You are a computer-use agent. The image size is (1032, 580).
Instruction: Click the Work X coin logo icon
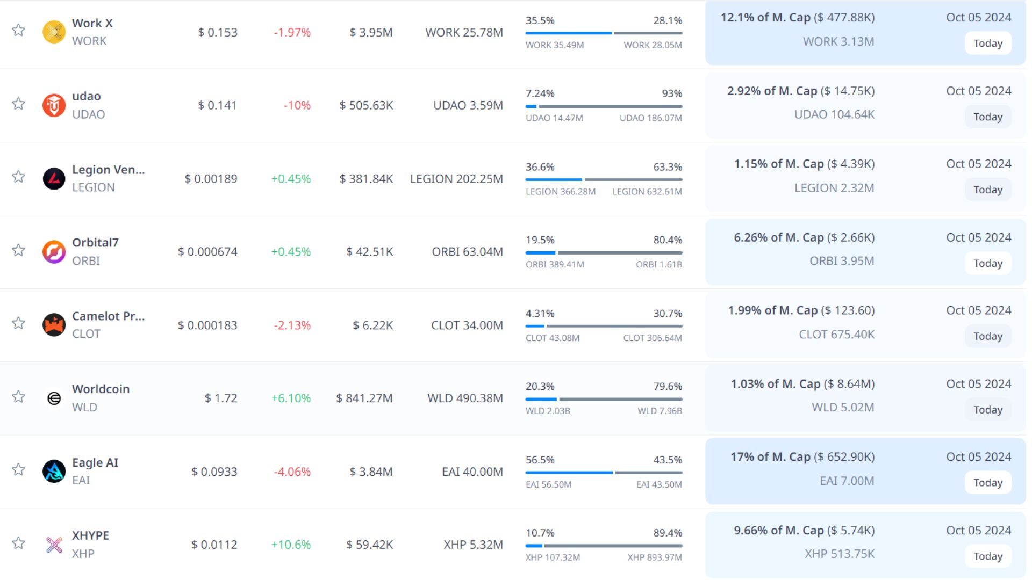(54, 32)
